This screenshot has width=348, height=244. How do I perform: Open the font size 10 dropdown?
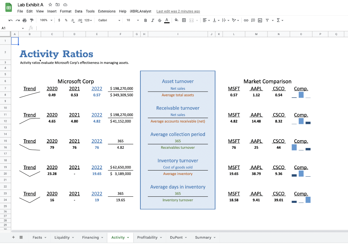tap(133, 20)
